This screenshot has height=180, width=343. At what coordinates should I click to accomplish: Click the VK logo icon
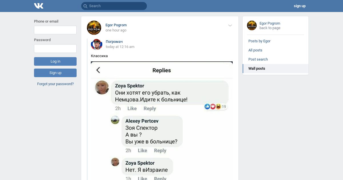click(x=39, y=6)
